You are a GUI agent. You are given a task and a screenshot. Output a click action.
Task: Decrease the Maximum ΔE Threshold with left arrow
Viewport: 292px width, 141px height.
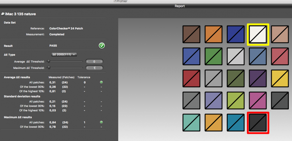point(88,68)
